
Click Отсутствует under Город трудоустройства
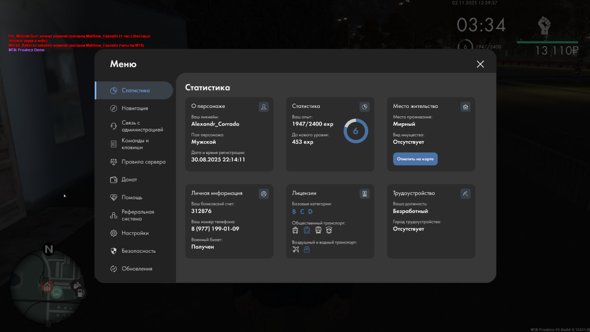(x=408, y=229)
